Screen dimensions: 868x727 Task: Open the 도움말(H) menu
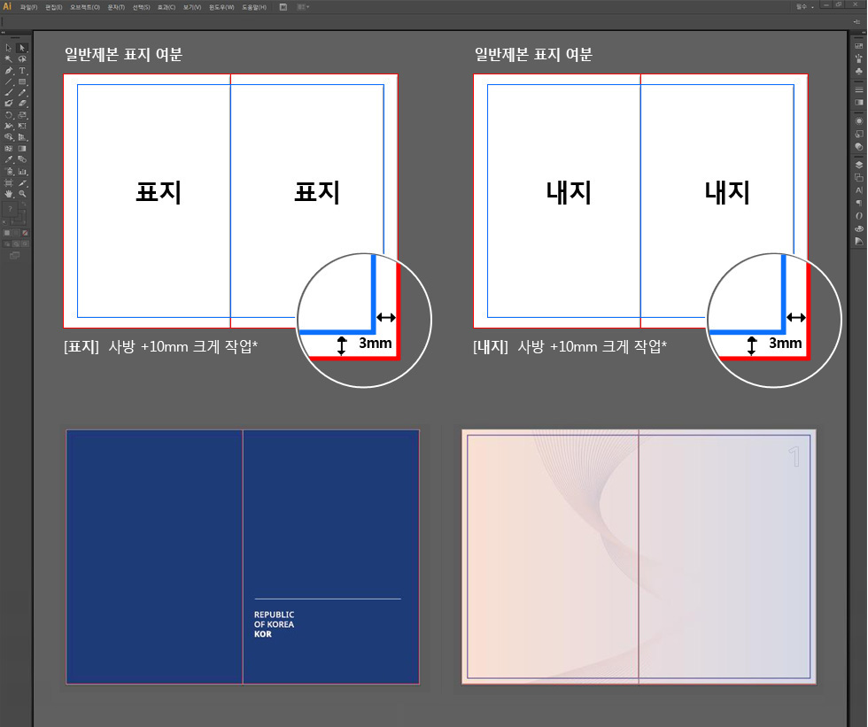point(254,7)
